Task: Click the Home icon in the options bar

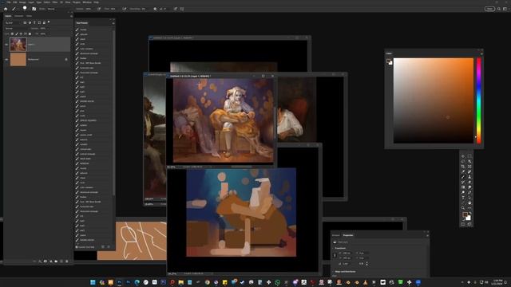Action: [6, 9]
